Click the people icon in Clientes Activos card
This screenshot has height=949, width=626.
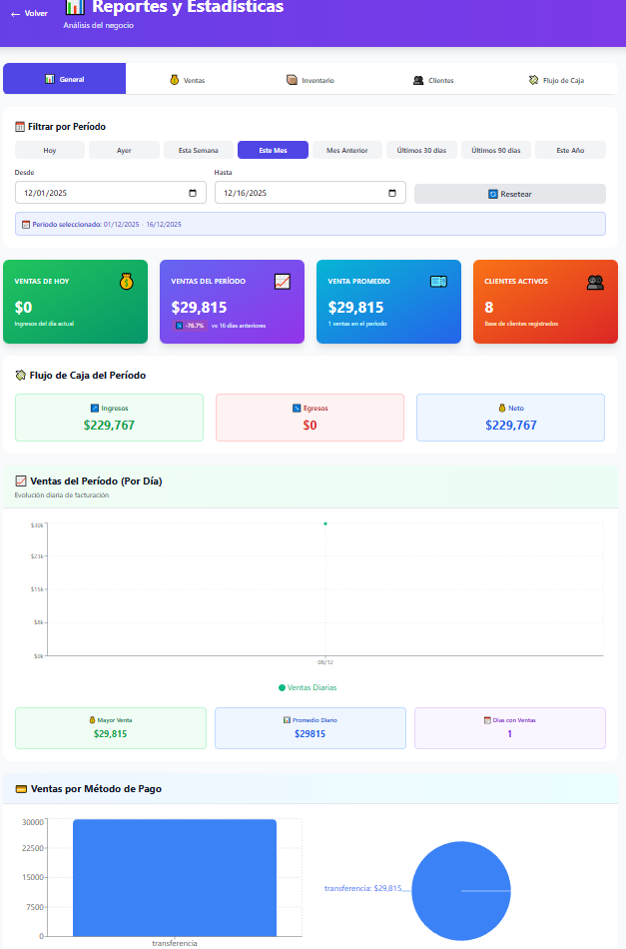(x=595, y=282)
